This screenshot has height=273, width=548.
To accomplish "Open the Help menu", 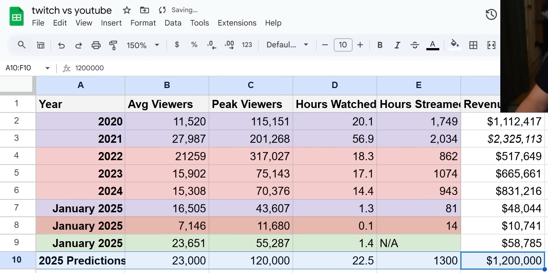I will [x=273, y=23].
